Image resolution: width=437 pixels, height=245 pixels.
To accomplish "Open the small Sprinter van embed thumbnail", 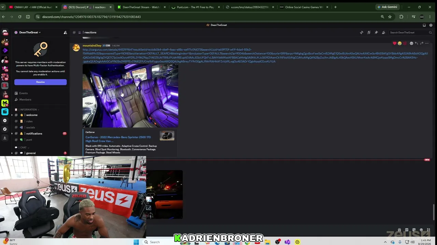I will pos(167,136).
